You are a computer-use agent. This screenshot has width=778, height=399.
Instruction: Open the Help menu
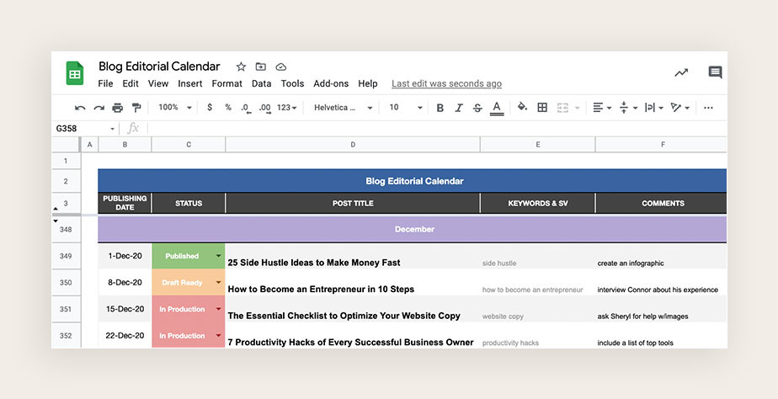(x=368, y=83)
